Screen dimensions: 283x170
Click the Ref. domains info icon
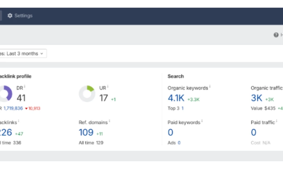click(109, 121)
